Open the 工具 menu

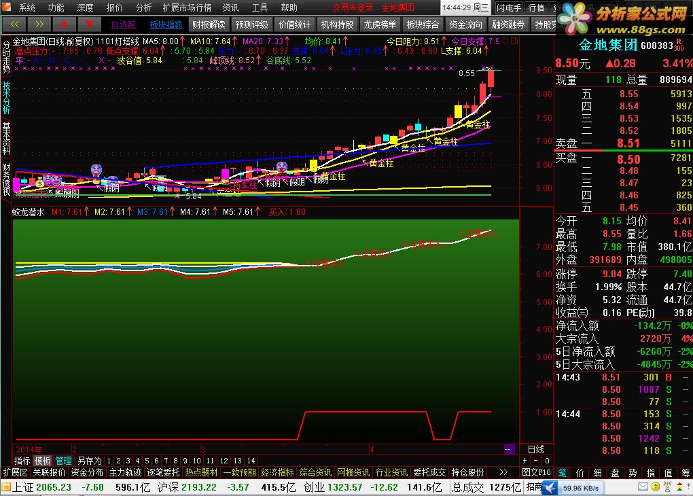click(260, 7)
